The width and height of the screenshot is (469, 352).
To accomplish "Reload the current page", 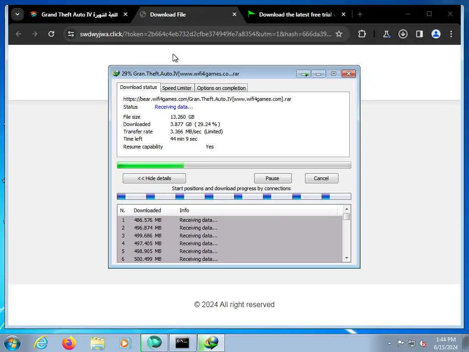I will (x=51, y=34).
